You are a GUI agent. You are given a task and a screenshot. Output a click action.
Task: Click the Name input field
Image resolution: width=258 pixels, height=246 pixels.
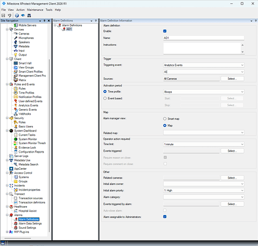click(x=204, y=38)
